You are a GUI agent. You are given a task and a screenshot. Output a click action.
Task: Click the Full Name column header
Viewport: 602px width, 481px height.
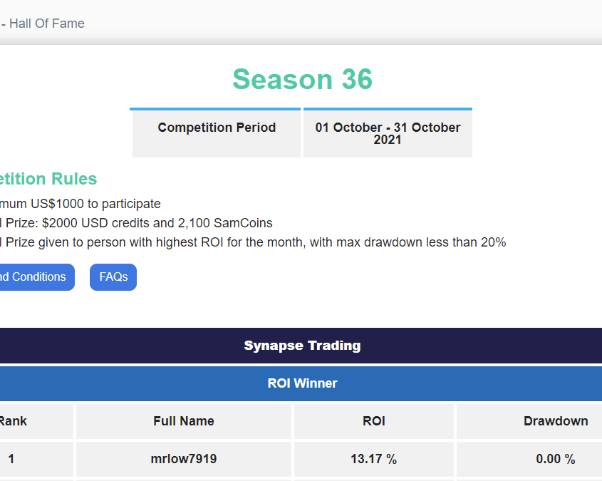[184, 421]
